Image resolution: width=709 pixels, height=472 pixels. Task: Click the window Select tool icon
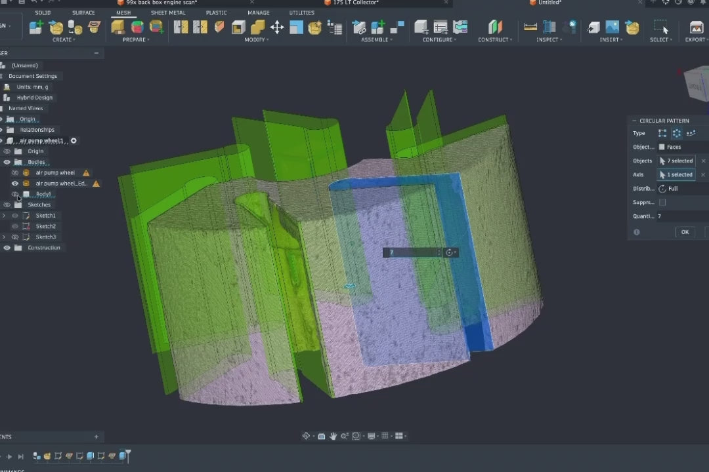(660, 27)
